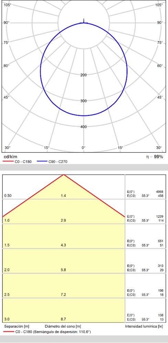The image size is (168, 343).
Task: Select the 1.4 cone diameter value
Action: (64, 195)
